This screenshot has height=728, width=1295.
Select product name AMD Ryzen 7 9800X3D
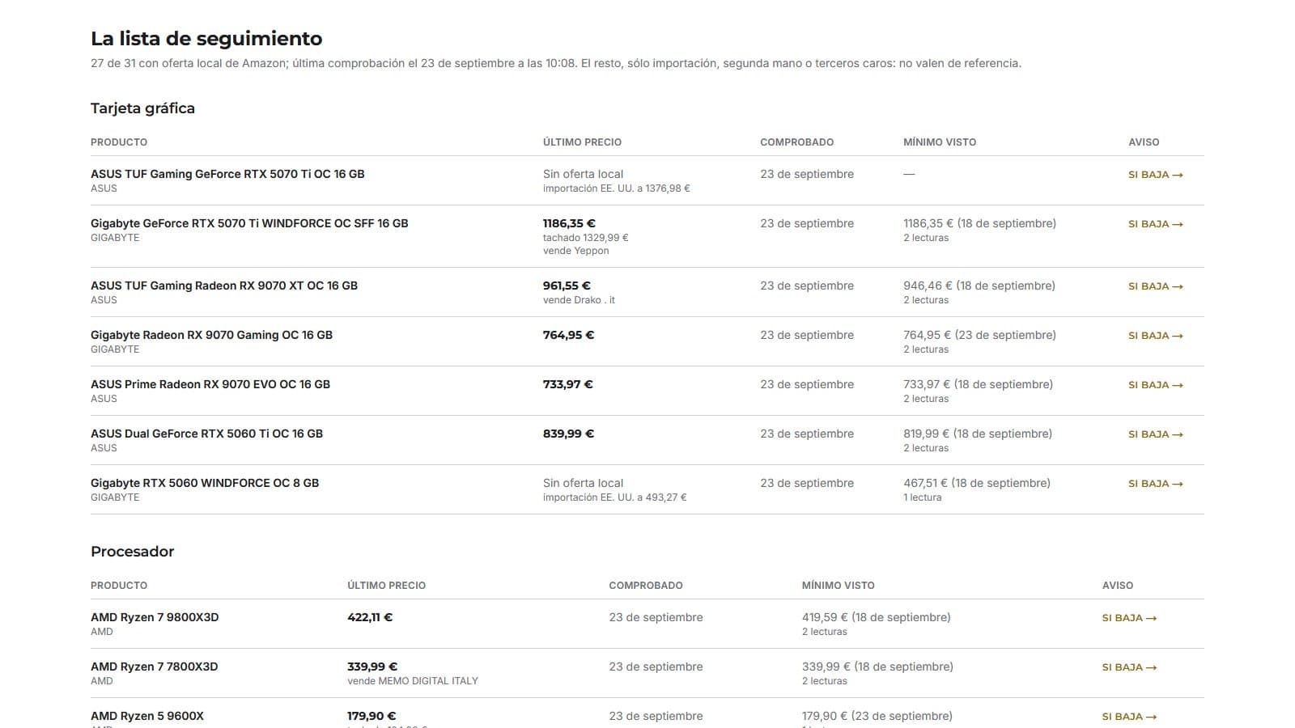155,617
